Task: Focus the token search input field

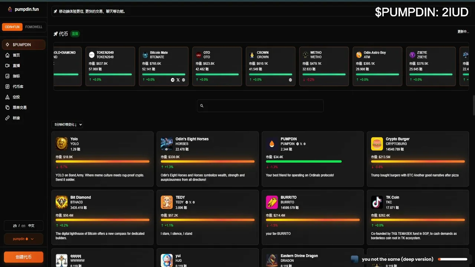Action: click(260, 106)
